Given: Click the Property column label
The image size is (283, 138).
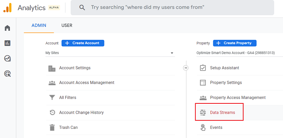Looking at the screenshot, I should tap(203, 43).
